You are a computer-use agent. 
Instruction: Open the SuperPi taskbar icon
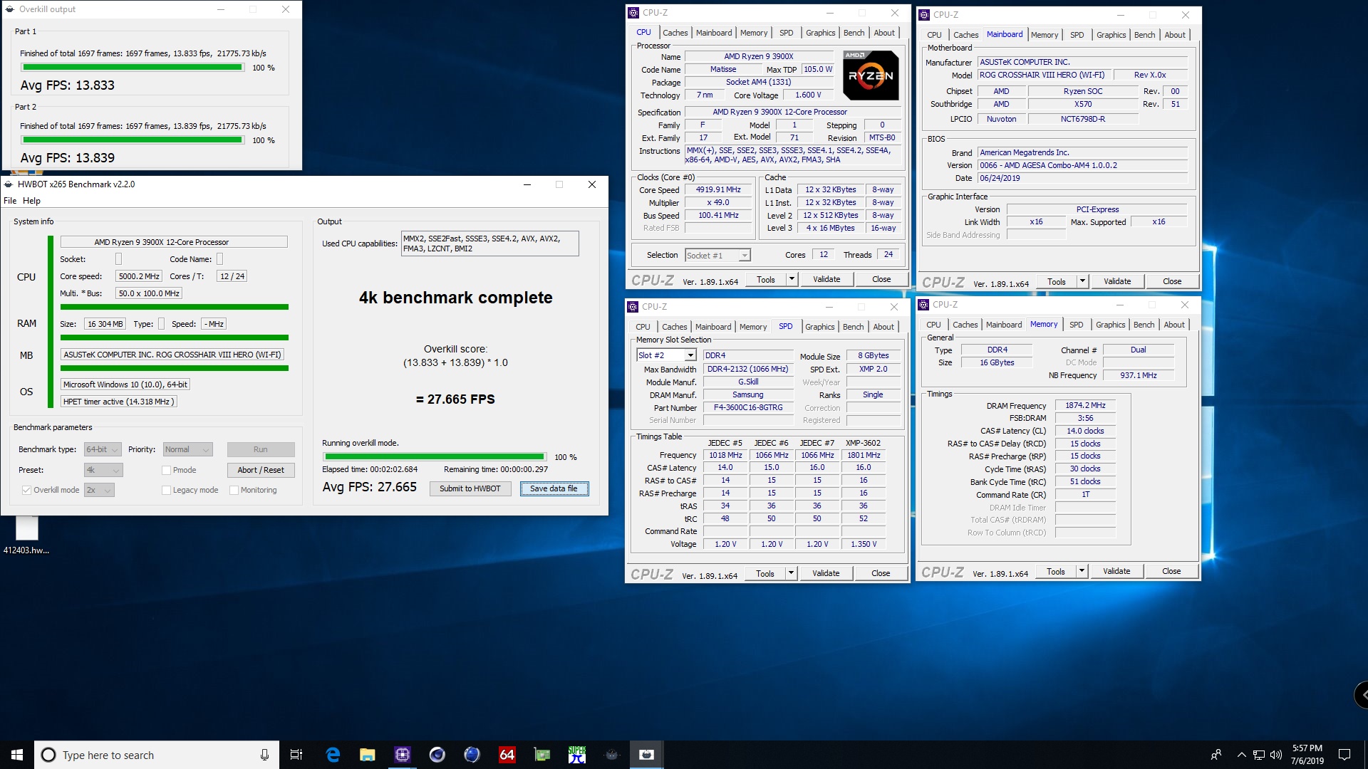coord(576,755)
